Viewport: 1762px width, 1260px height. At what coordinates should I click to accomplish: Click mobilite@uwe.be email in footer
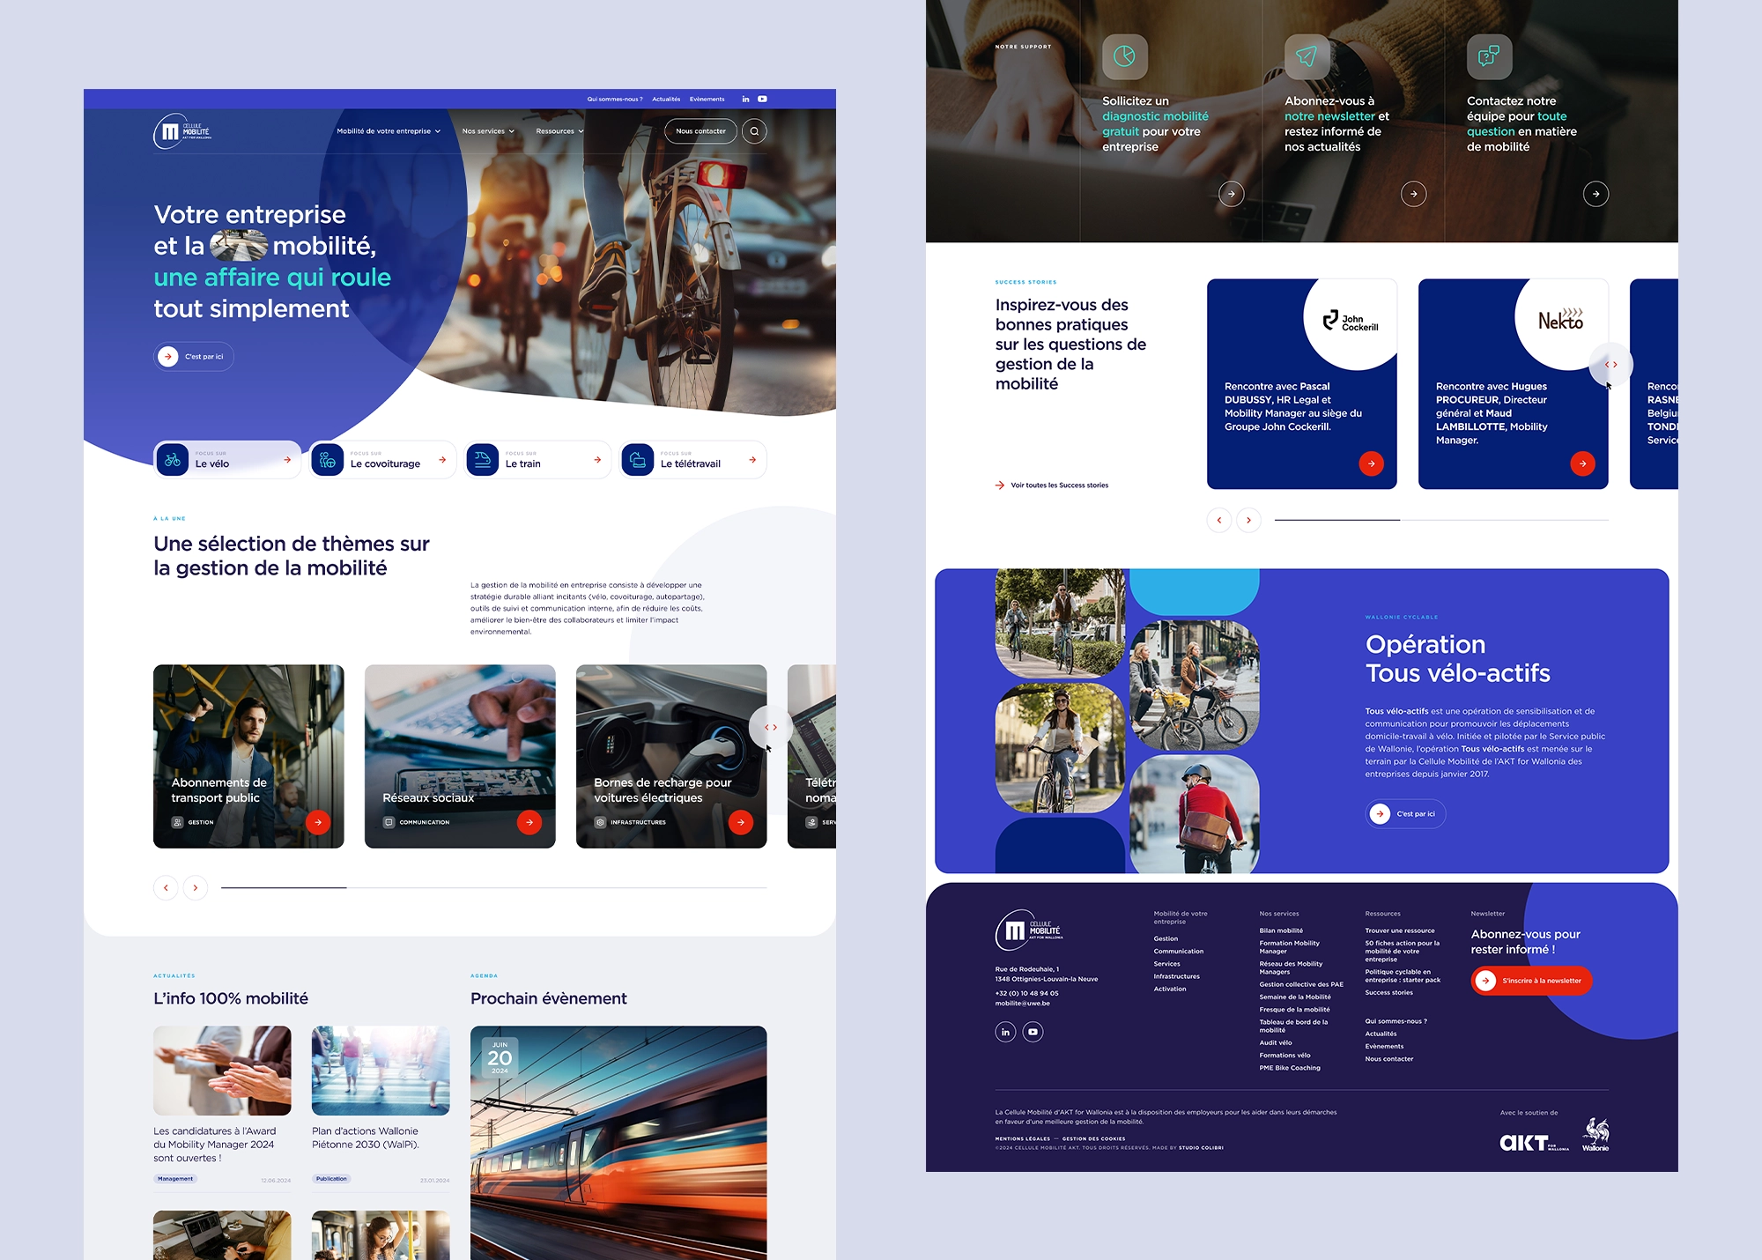coord(1023,1003)
